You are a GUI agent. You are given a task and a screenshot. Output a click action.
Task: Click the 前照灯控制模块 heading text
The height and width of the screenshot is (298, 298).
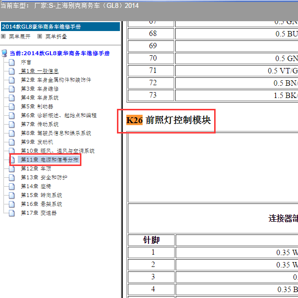pyautogui.click(x=178, y=120)
